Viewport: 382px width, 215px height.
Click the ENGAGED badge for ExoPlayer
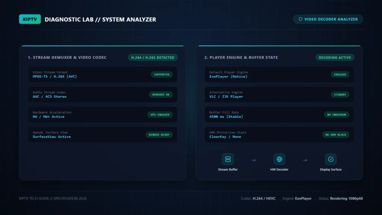coord(340,74)
